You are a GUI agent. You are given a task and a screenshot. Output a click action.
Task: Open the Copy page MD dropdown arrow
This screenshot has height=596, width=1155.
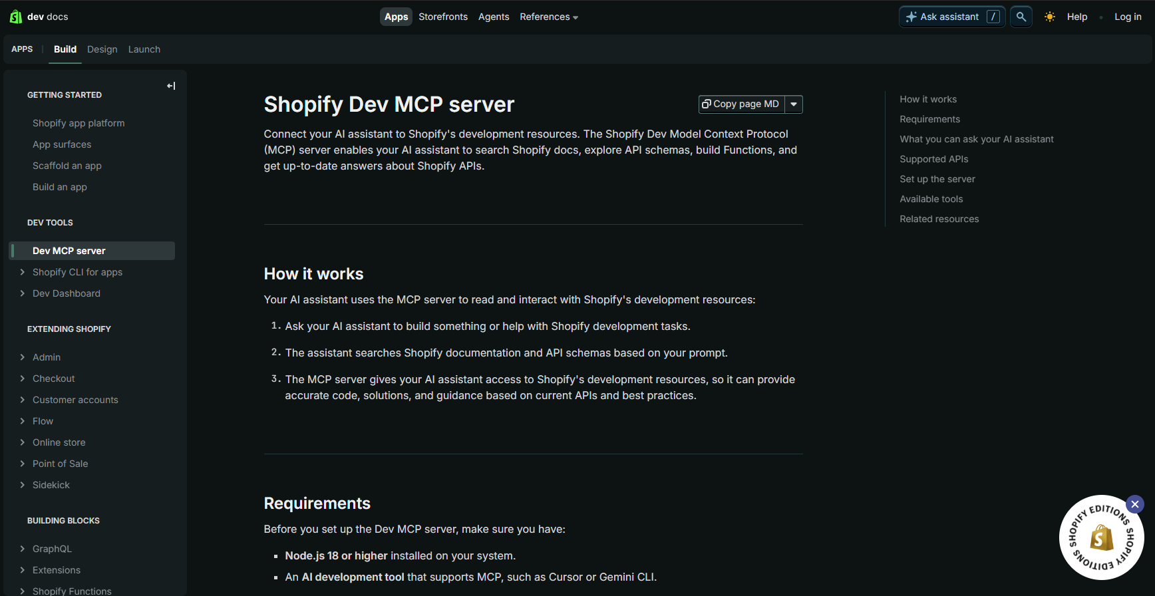point(794,104)
